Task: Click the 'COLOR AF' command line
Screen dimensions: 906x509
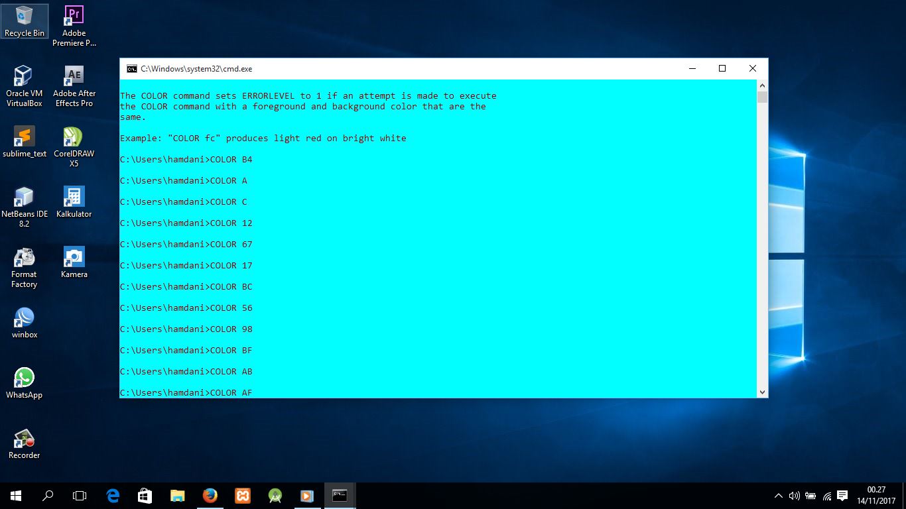Action: pos(186,393)
